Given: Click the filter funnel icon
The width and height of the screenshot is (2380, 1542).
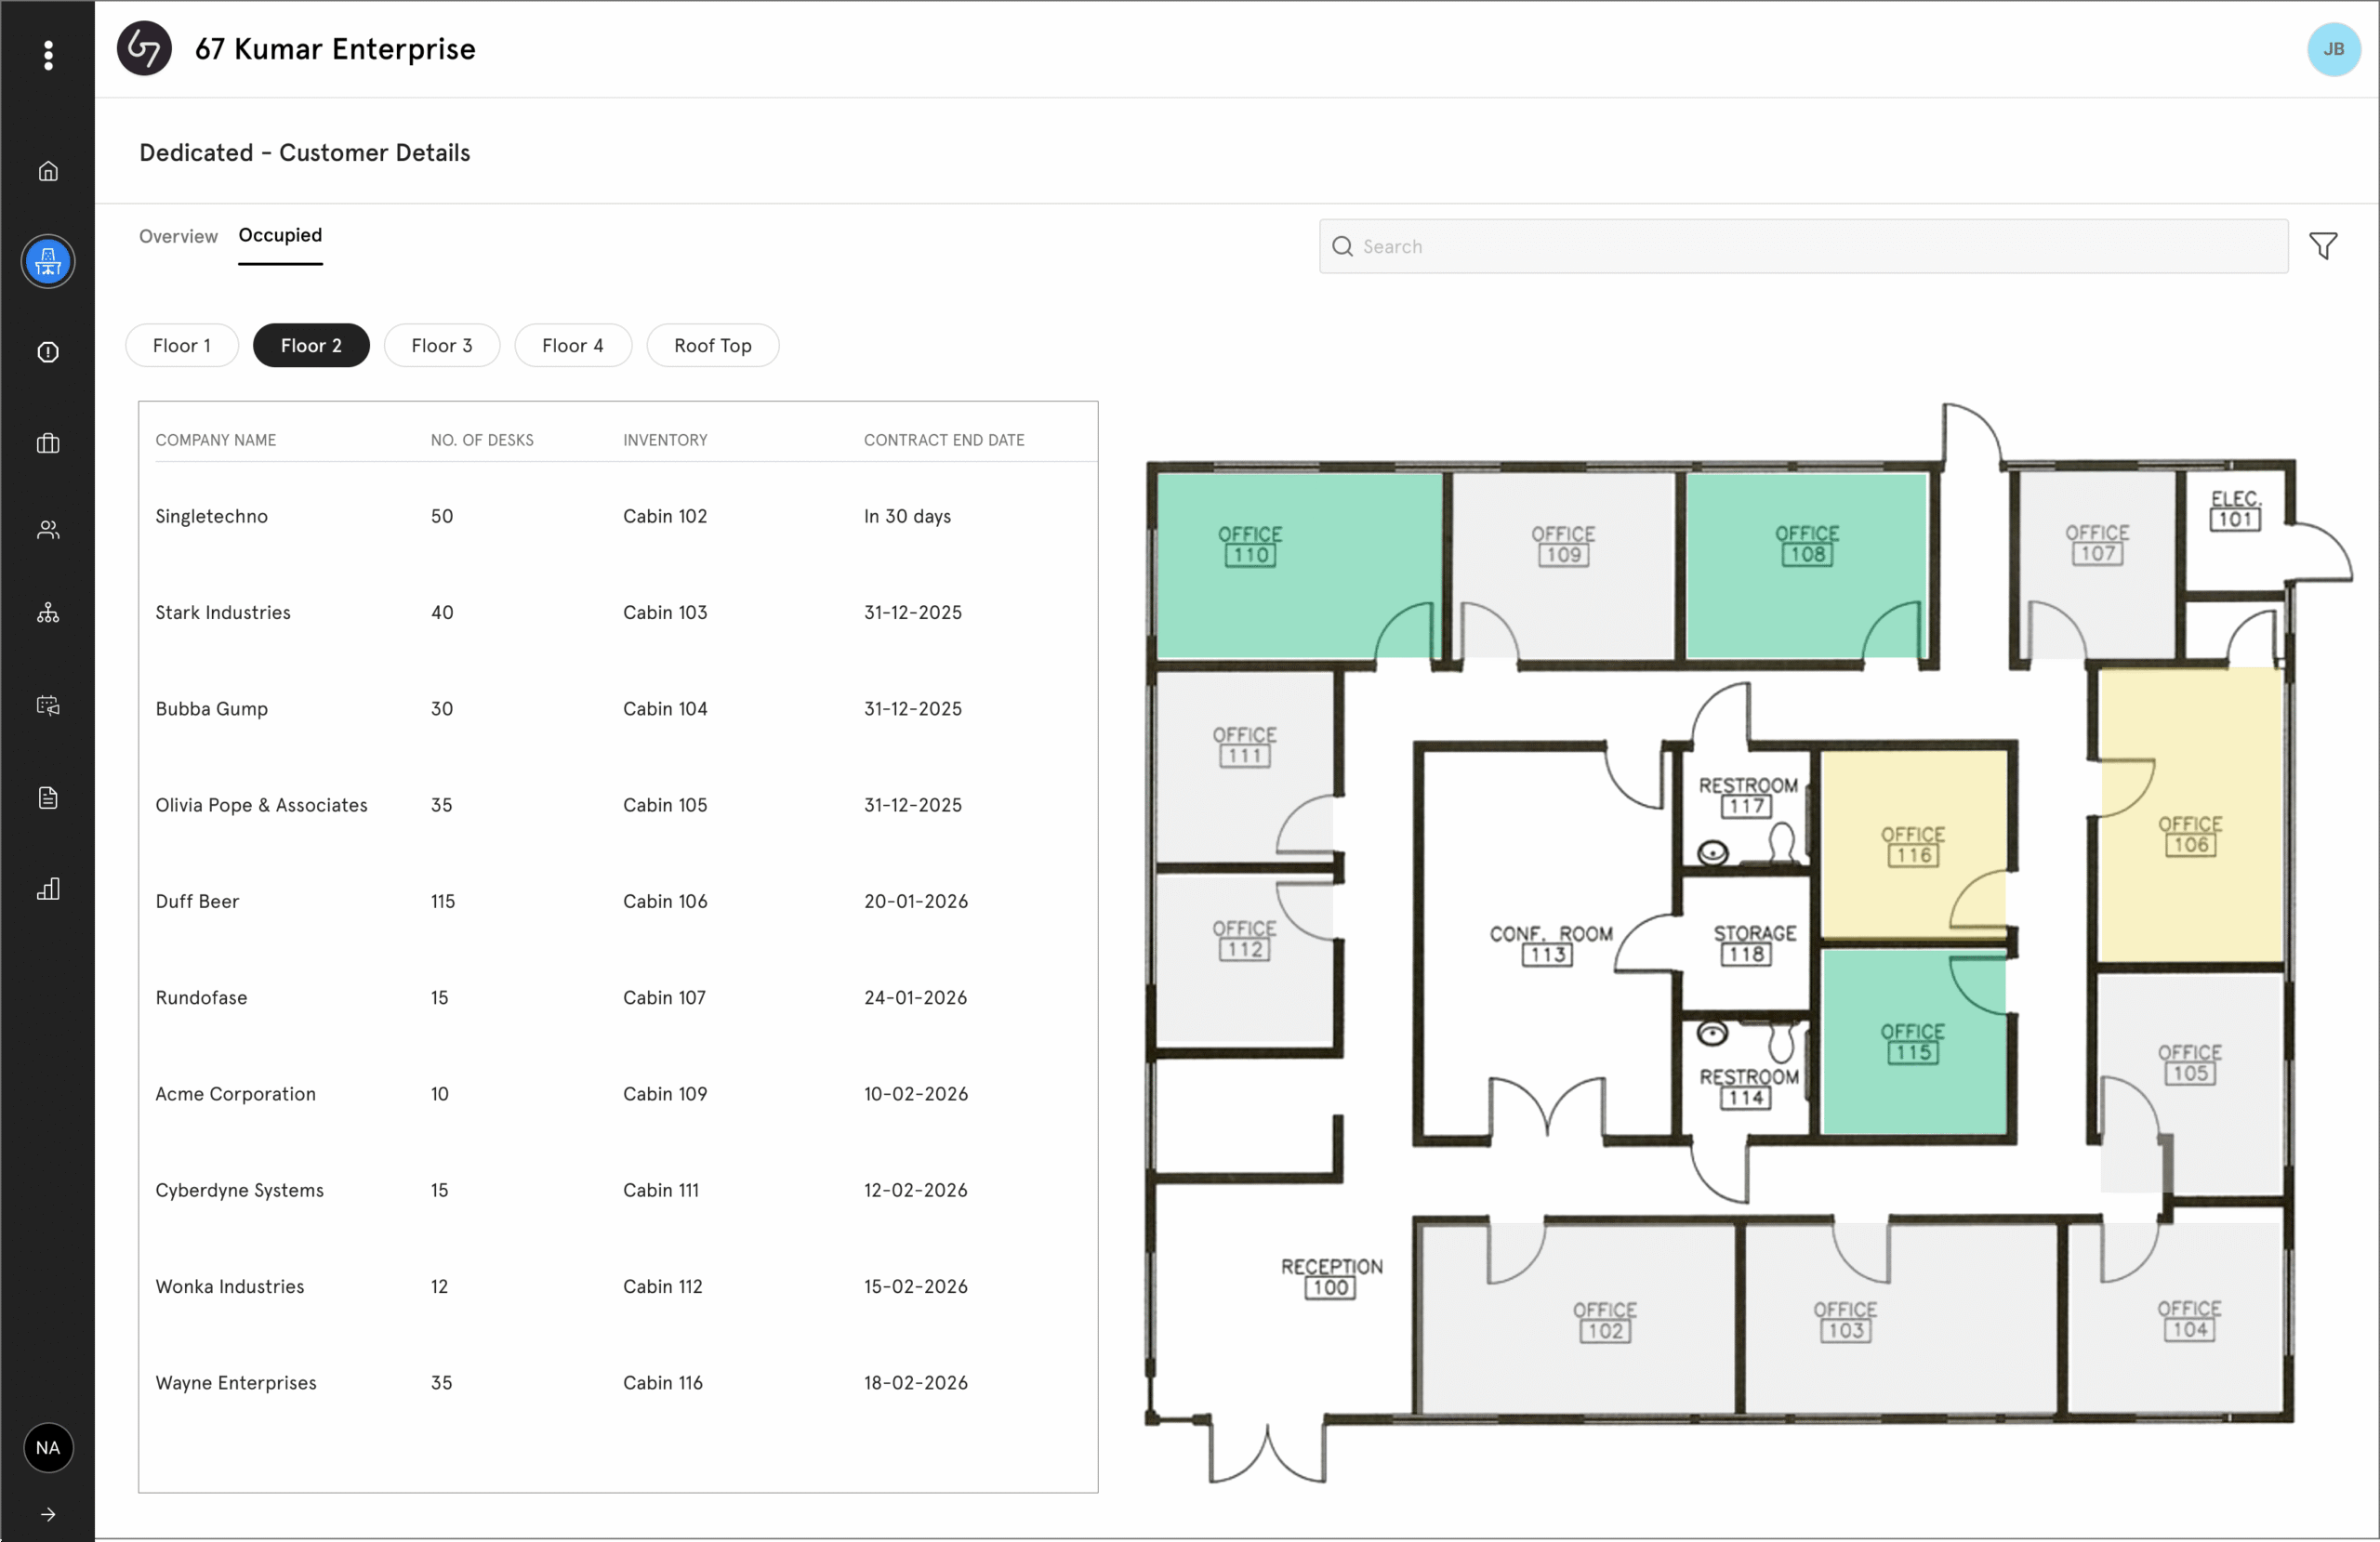Looking at the screenshot, I should coord(2323,246).
